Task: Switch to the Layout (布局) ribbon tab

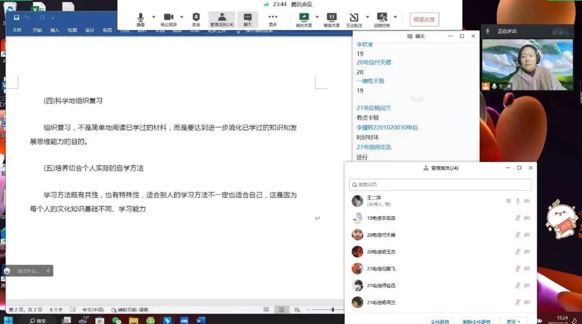Action: point(107,30)
